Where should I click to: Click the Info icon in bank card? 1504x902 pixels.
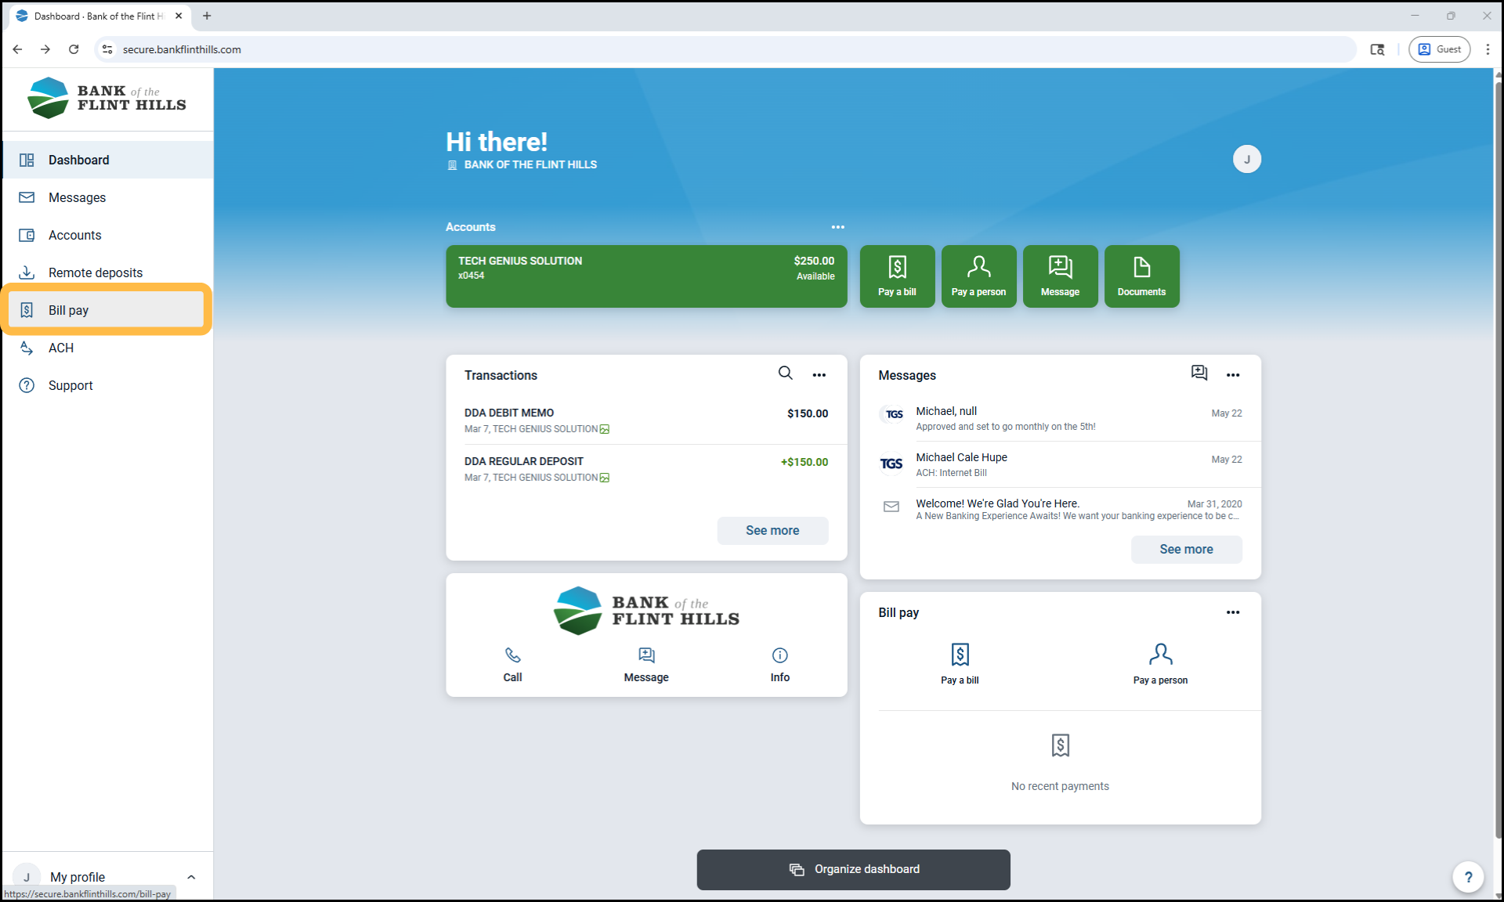[779, 655]
